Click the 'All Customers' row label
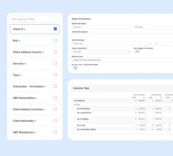The height and width of the screenshot is (156, 173). [79, 101]
